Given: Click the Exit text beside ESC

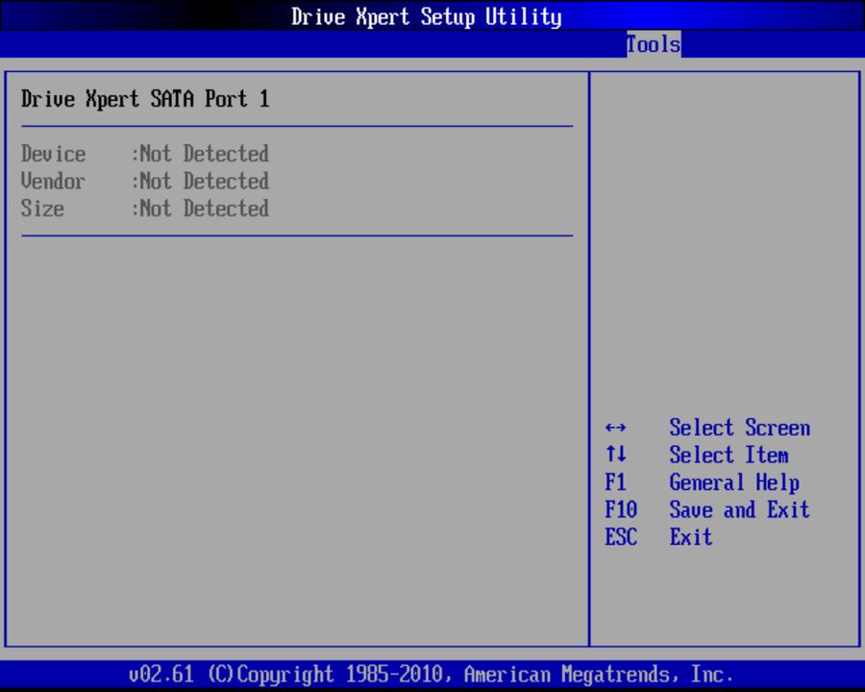Looking at the screenshot, I should point(691,537).
